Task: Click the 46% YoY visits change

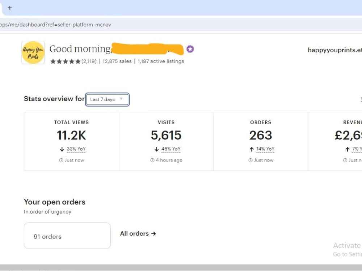Action: (171, 149)
